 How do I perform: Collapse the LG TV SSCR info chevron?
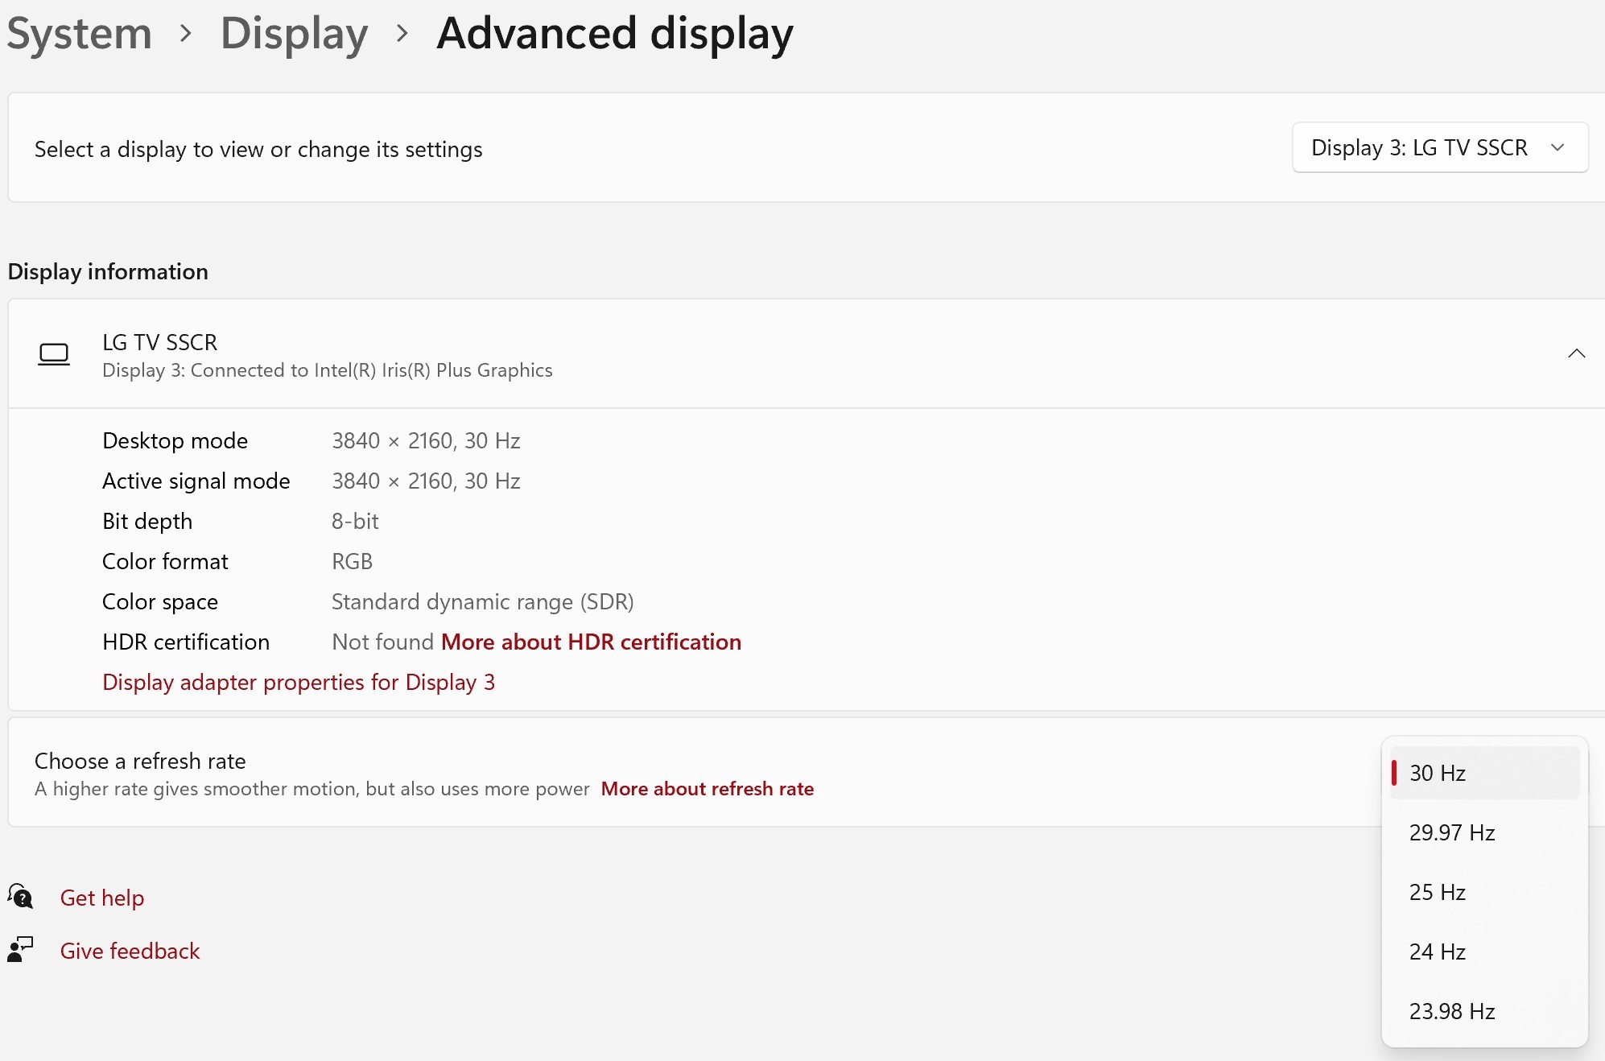pyautogui.click(x=1576, y=353)
